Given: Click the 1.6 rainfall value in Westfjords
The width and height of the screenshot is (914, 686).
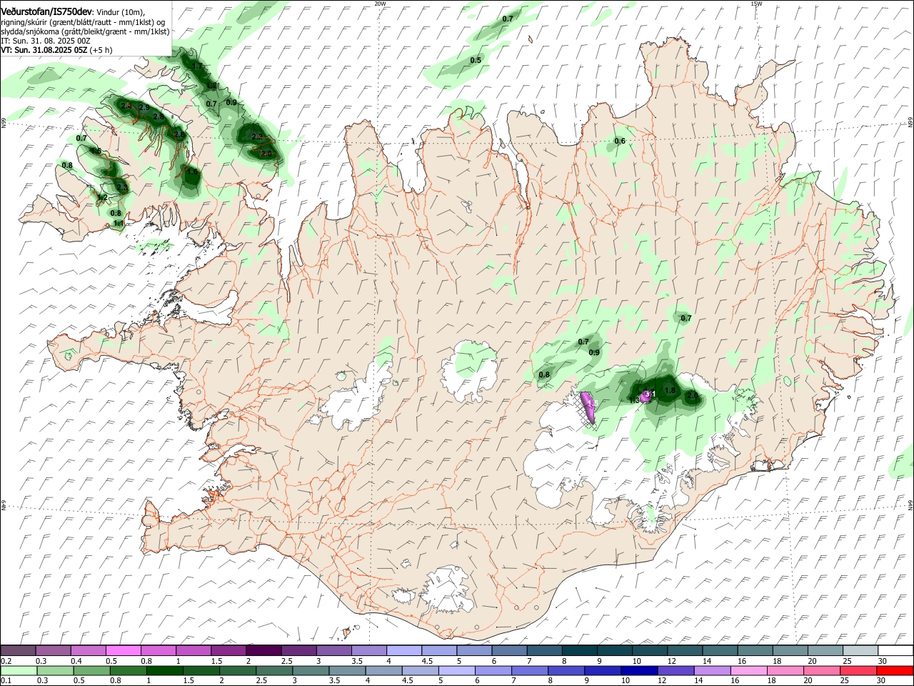Looking at the screenshot, I should point(191,171).
